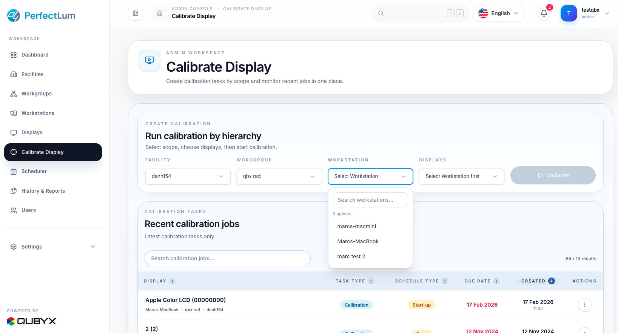Image resolution: width=618 pixels, height=333 pixels.
Task: Click the sidebar collapse panel icon
Action: tap(136, 13)
